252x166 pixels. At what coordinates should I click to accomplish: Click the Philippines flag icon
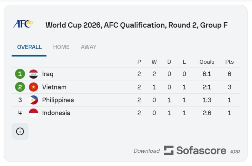pos(34,100)
